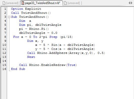Click the 'x = 5 * Sin' line
This screenshot has width=134, height=99.
pyautogui.click(x=65, y=45)
